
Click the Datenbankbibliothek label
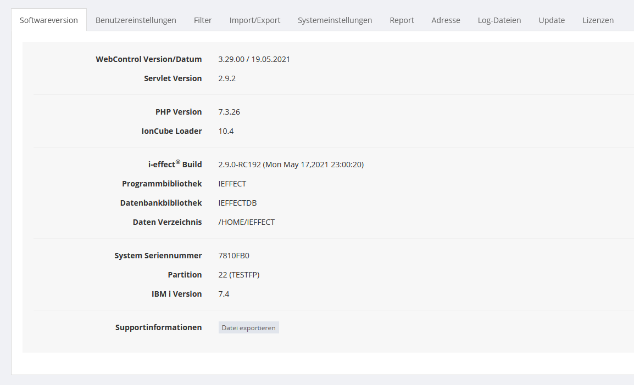pos(161,203)
